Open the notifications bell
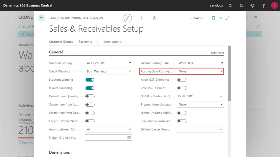Viewport: 280px width, 157px height. [x=241, y=5]
